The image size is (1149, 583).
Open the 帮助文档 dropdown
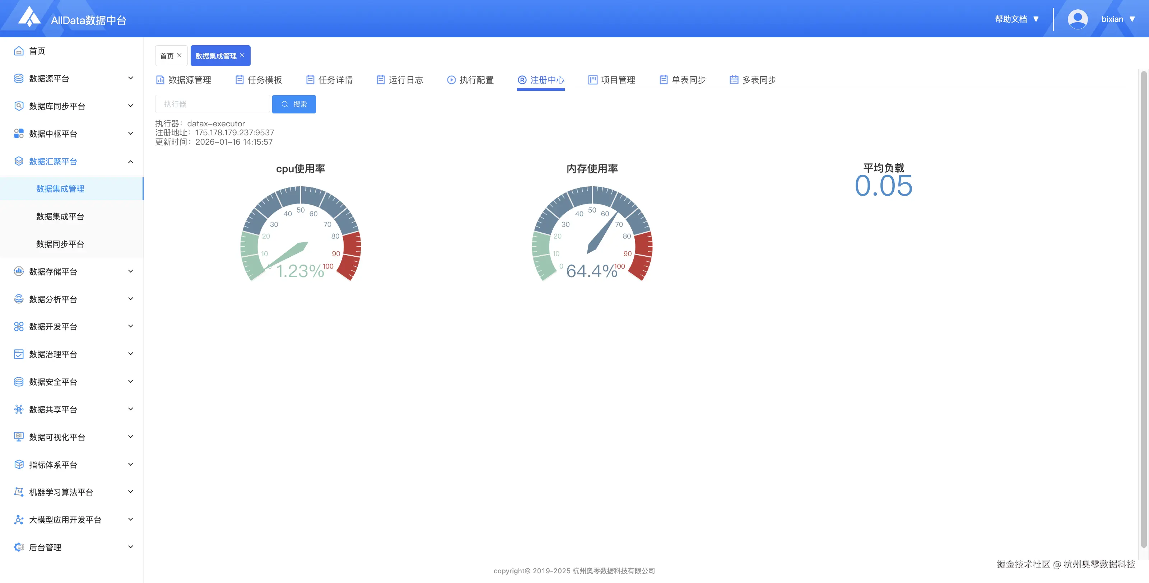coord(1017,19)
